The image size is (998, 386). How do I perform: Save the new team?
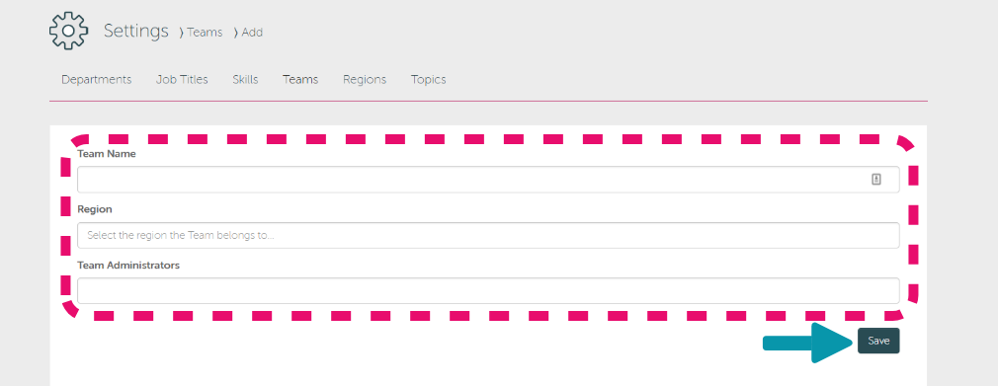878,341
